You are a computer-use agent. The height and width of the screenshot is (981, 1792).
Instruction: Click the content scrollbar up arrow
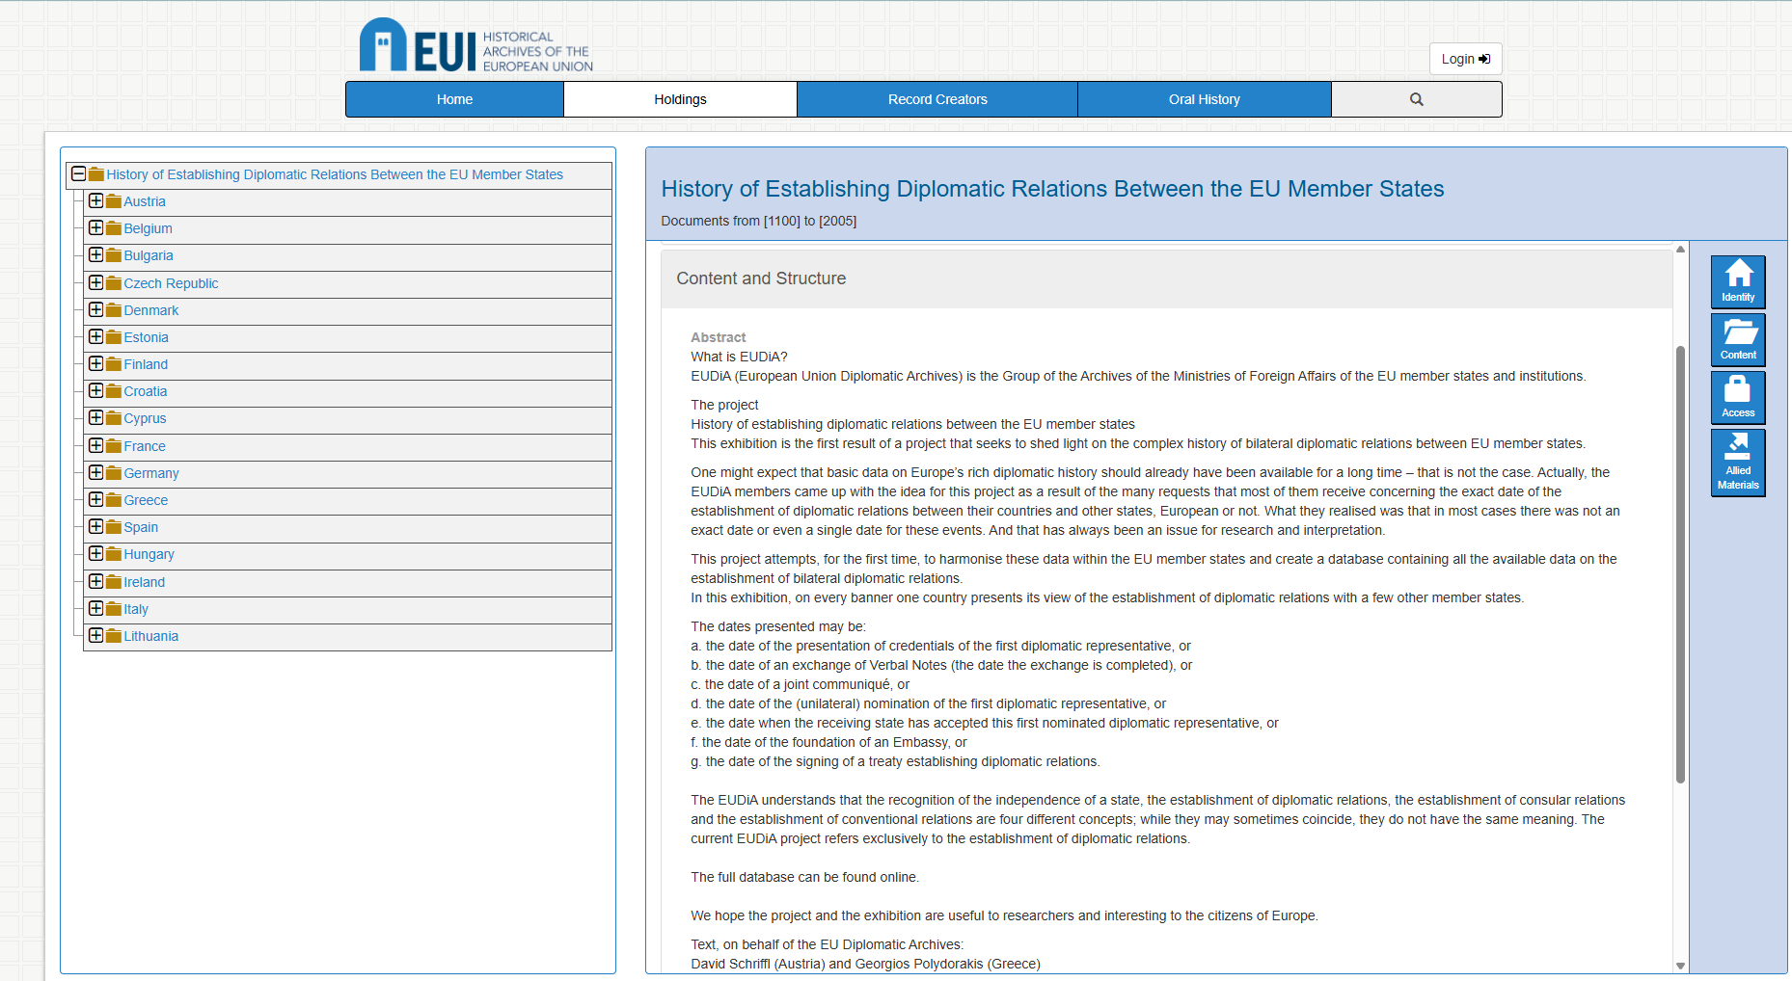(x=1680, y=250)
